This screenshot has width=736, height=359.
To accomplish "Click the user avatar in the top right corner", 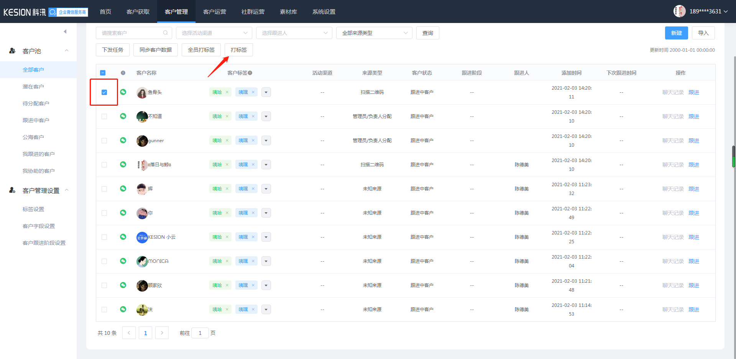I will click(679, 11).
